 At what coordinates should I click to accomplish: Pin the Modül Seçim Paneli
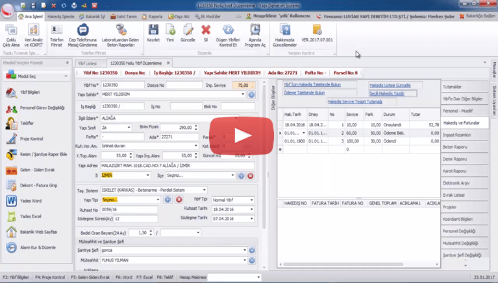click(x=68, y=63)
